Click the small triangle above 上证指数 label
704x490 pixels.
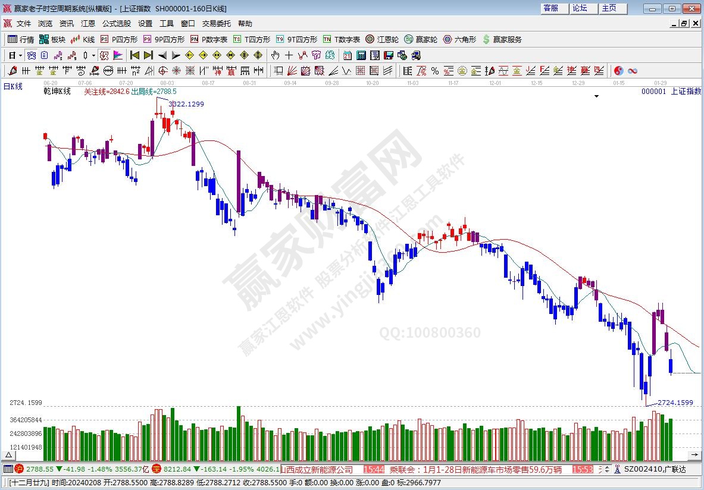pyautogui.click(x=596, y=96)
